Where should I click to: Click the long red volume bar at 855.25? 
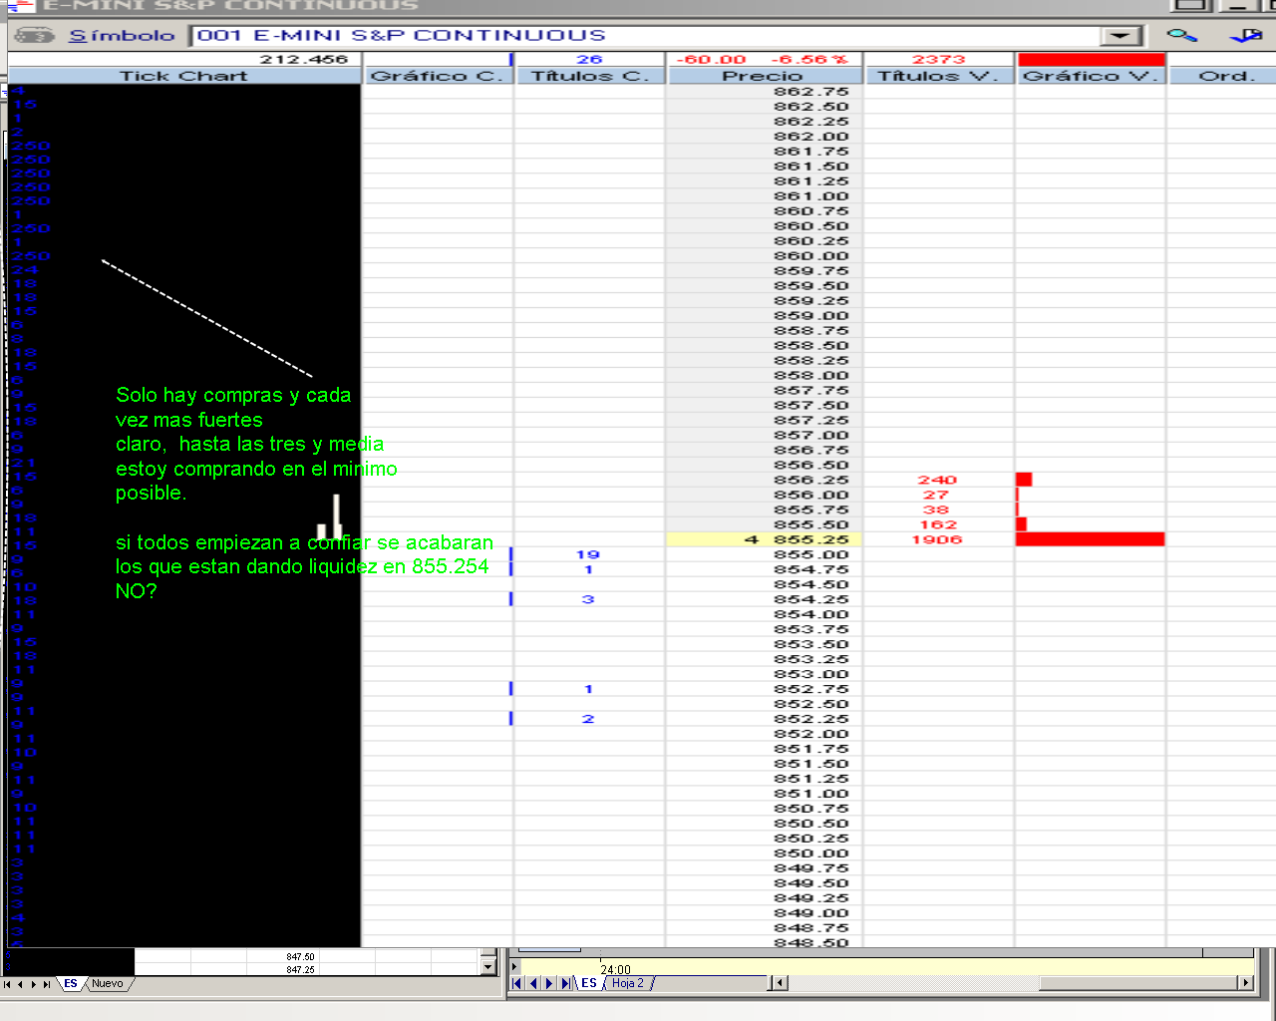click(x=1091, y=539)
